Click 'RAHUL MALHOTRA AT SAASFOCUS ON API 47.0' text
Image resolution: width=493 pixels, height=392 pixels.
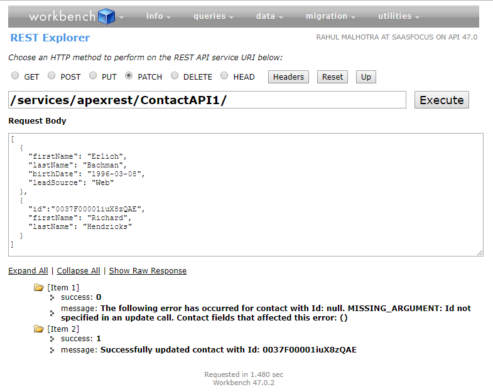coord(397,37)
